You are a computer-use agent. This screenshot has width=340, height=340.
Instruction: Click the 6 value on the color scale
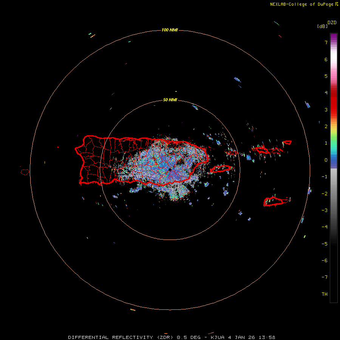tap(326, 59)
